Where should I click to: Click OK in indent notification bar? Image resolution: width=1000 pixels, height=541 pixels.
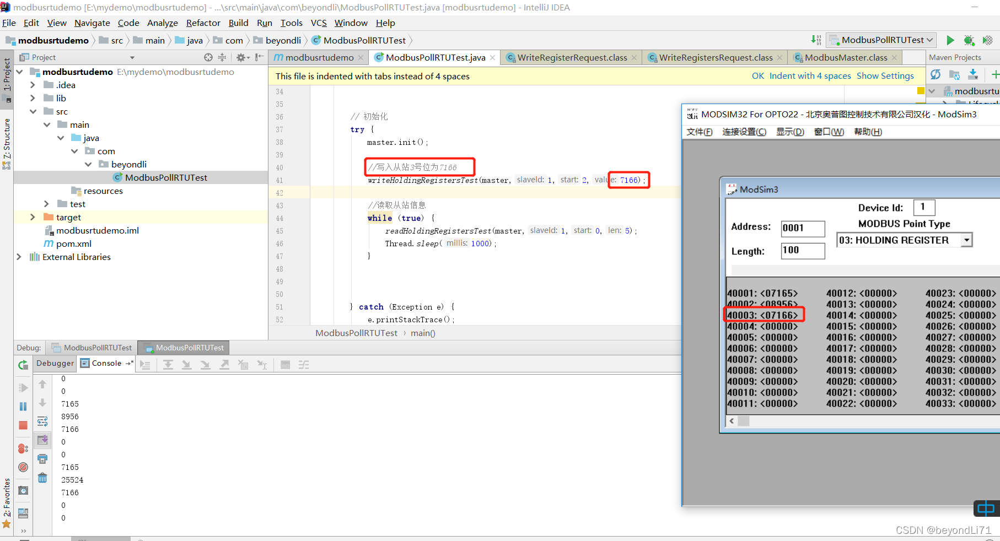point(758,76)
